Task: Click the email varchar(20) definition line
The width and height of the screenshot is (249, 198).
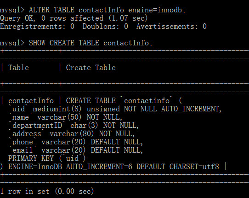Action: tap(76, 150)
